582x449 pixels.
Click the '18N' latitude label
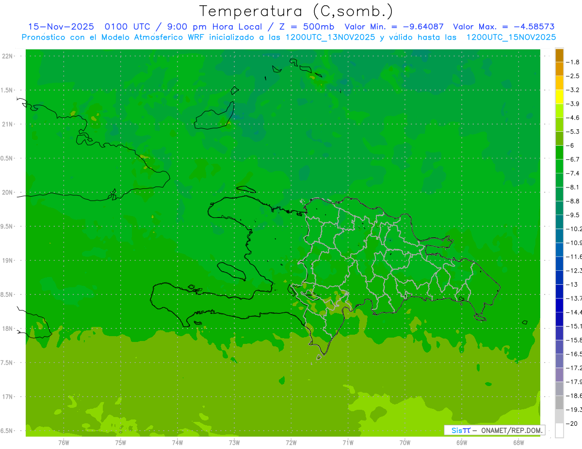tap(7, 328)
